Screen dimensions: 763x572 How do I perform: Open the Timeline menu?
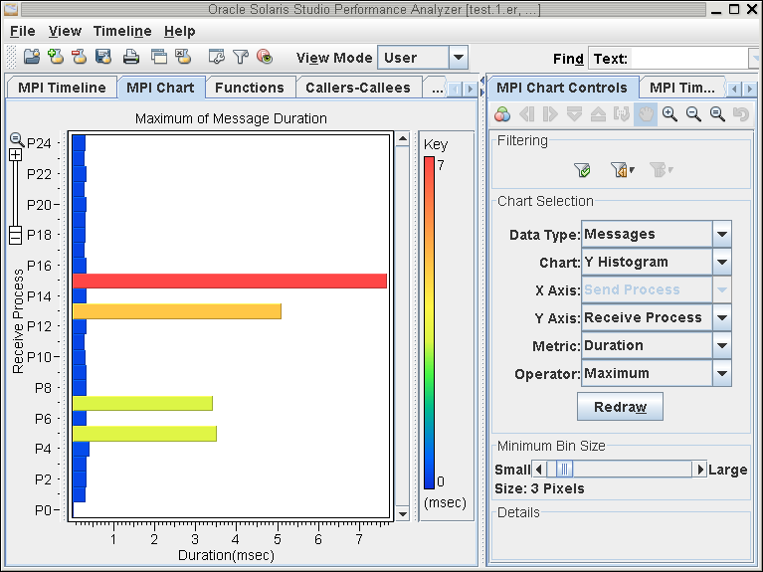(x=122, y=31)
